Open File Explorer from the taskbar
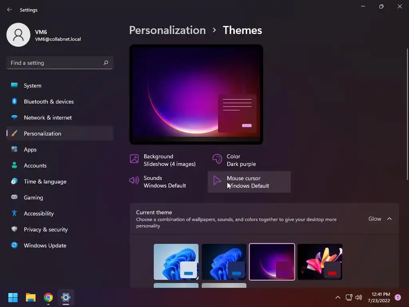The width and height of the screenshot is (409, 307). pyautogui.click(x=30, y=297)
